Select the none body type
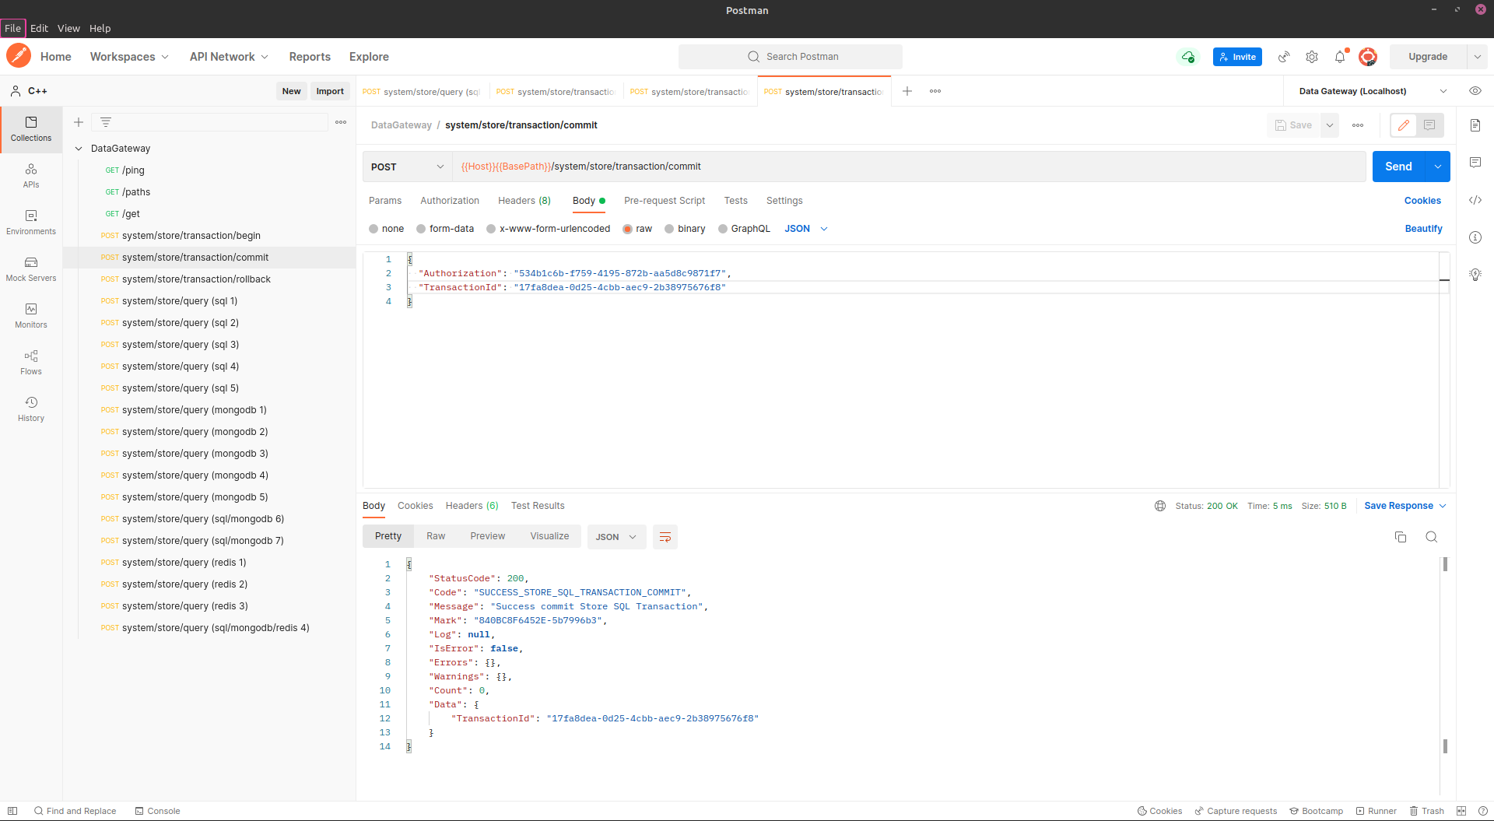Screen dimensions: 1494x821 pyautogui.click(x=373, y=229)
